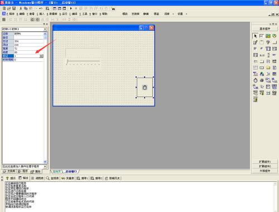Click the 扩展组件1 button in the component palette

click(265, 162)
